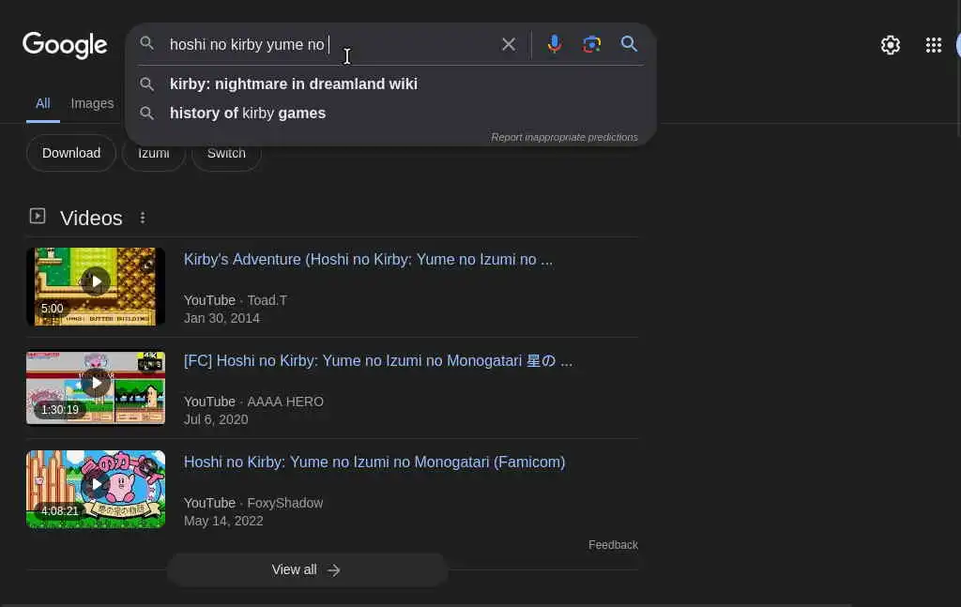
Task: Click the date Jan 30, 2014
Action: pos(221,318)
